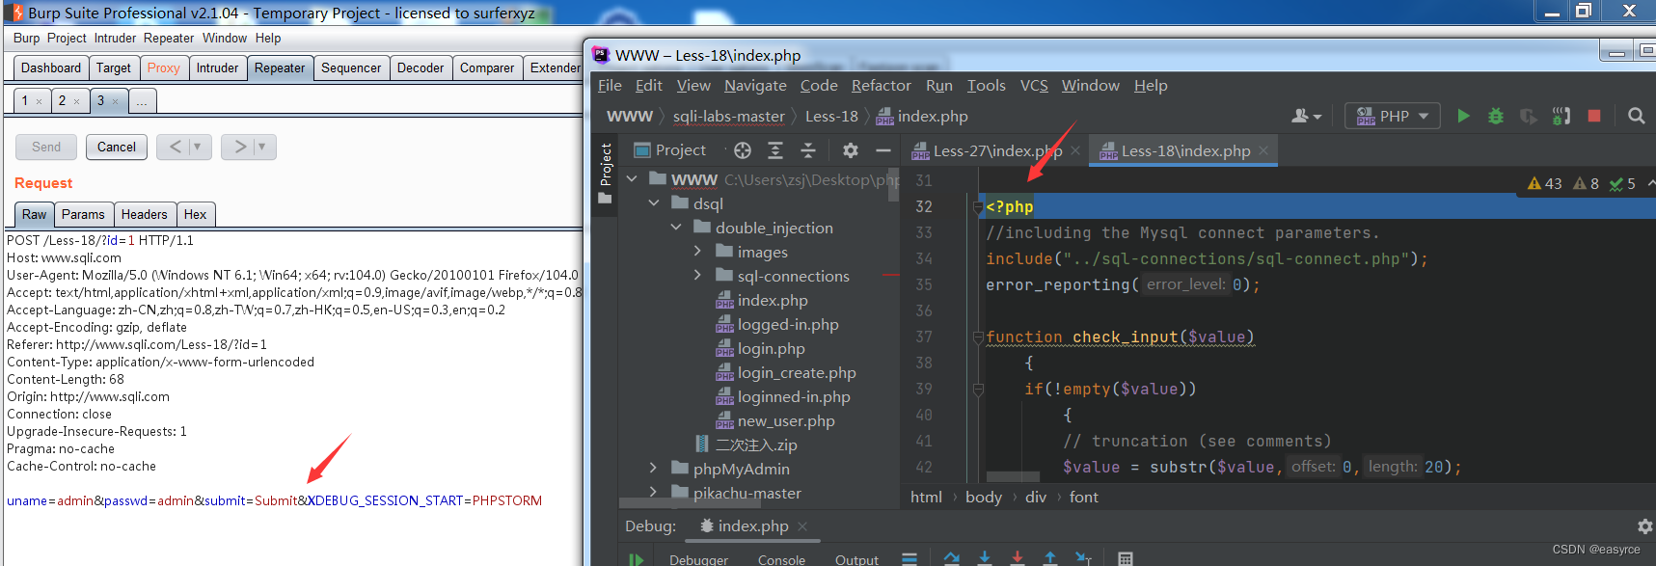Go back in Burp Repeater history
1656x566 pixels.
(175, 147)
